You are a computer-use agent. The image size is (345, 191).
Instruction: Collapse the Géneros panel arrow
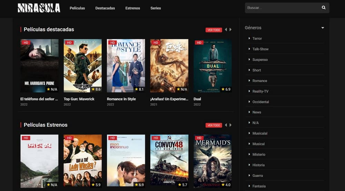point(323,28)
